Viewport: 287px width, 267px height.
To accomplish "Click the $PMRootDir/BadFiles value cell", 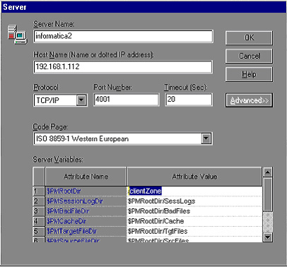I will pos(194,211).
